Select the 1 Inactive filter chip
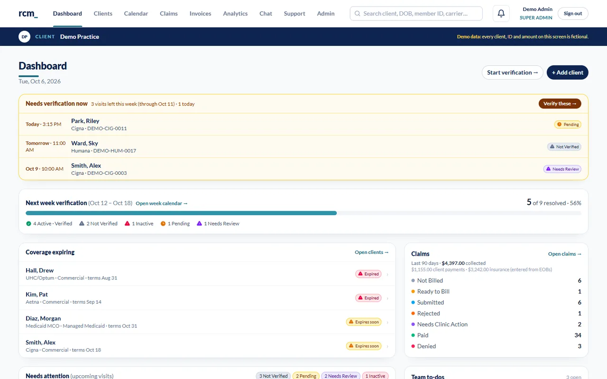The width and height of the screenshot is (607, 379). point(376,376)
